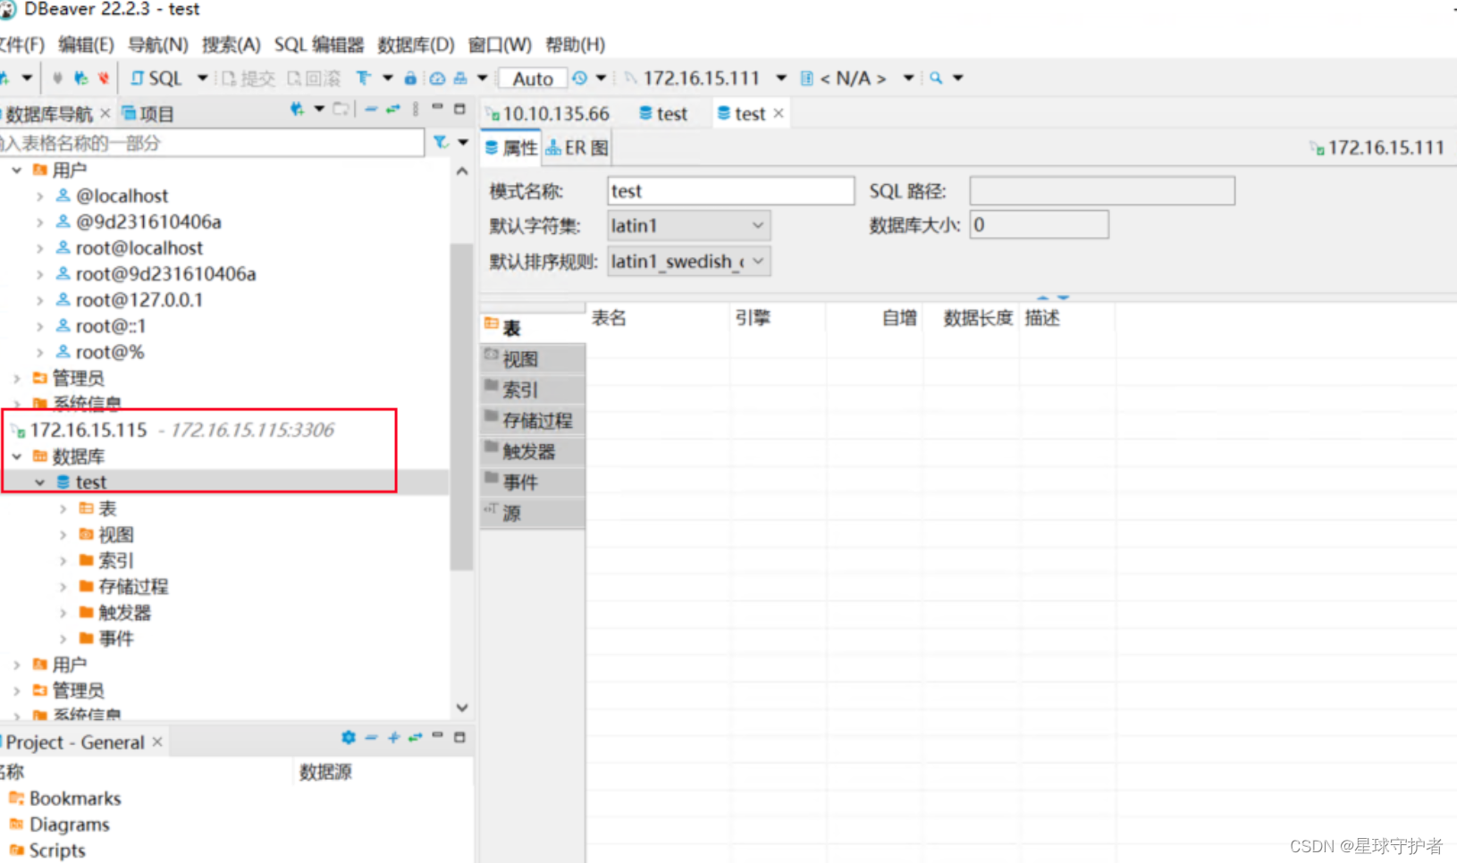Expand the 表 node under test database
1457x863 pixels.
63,507
